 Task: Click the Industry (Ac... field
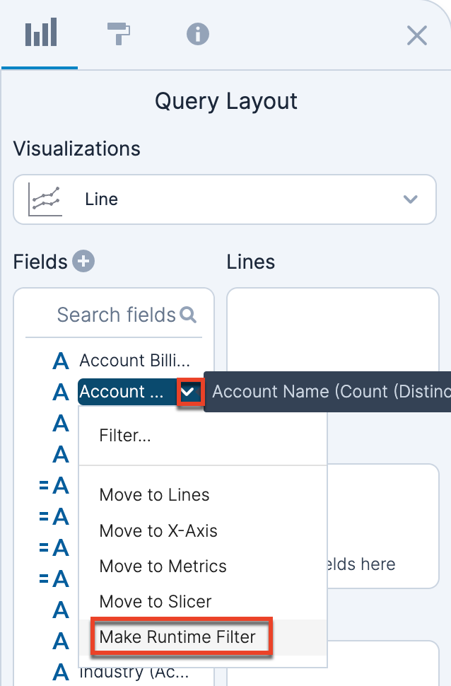[x=134, y=672]
